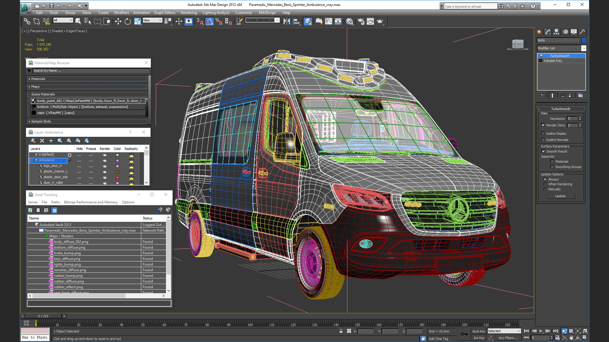The width and height of the screenshot is (609, 342).
Task: Open Paths menu in Asset Tracking
Action: pyautogui.click(x=56, y=202)
